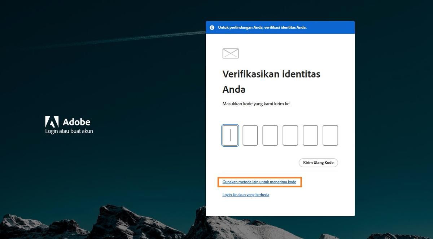Click the Masukkan kode yang kami kirim ke text
This screenshot has width=433, height=239.
pos(256,103)
